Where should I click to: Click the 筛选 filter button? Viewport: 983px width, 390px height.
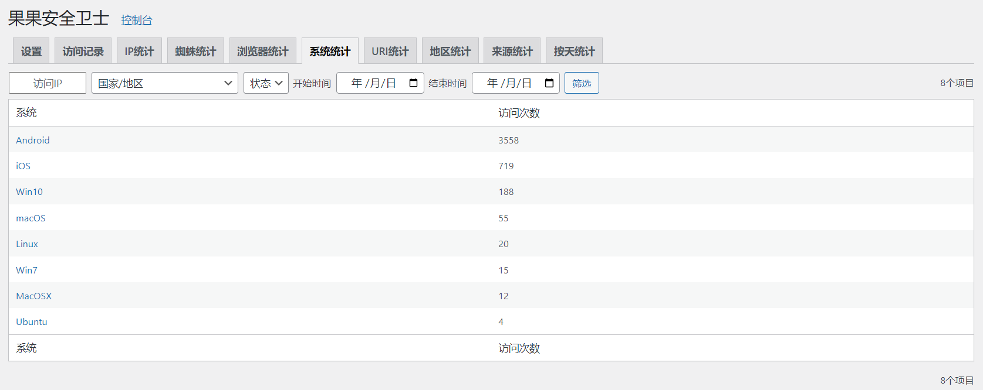[x=582, y=83]
